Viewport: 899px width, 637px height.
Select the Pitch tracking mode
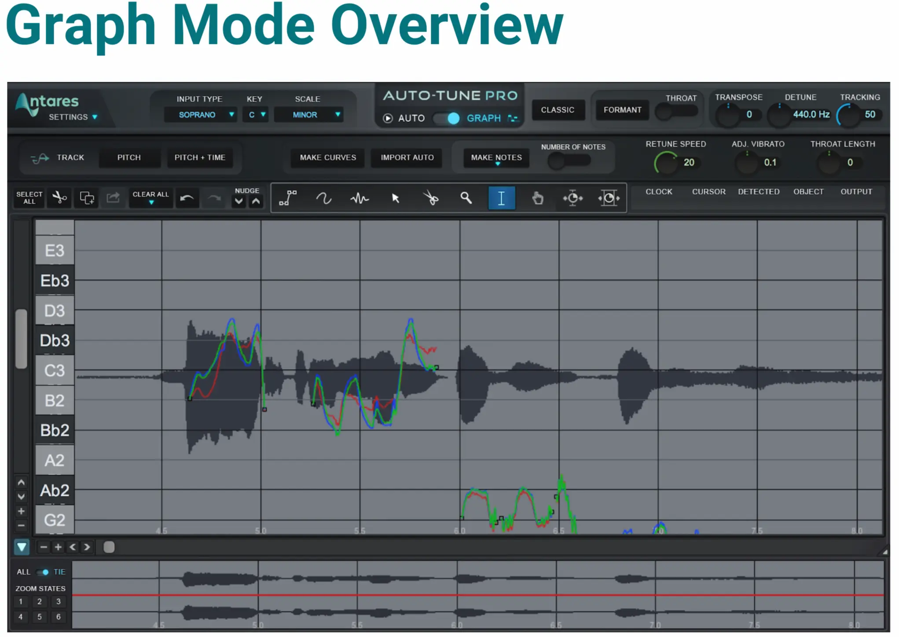[129, 158]
